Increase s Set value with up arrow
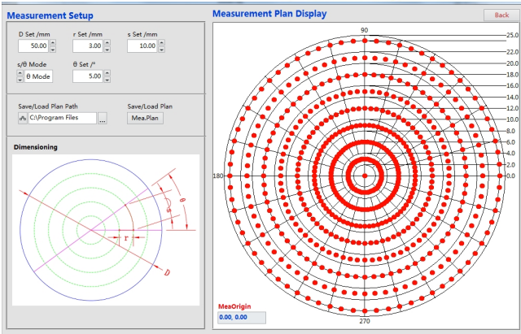Screen dimensions: 521x334 [161, 42]
